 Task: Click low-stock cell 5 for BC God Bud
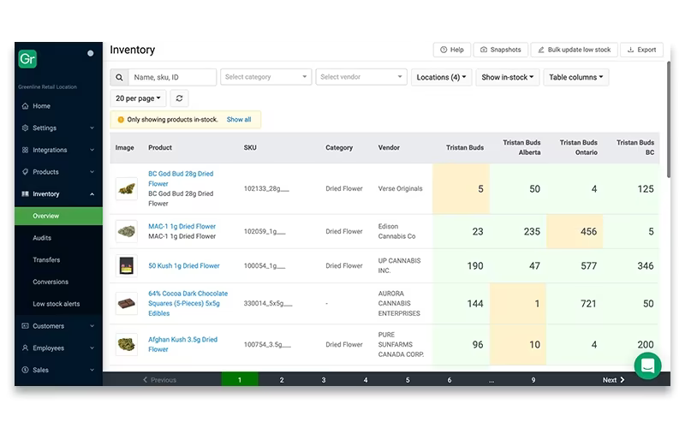click(x=461, y=188)
